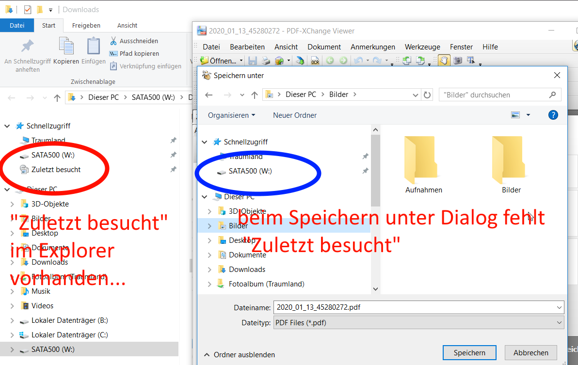Click Bilder breadcrumb in save dialog
Image resolution: width=578 pixels, height=365 pixels.
click(x=338, y=95)
